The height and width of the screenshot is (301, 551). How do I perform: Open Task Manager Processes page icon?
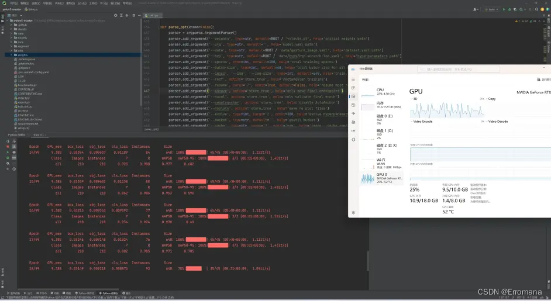tap(353, 88)
